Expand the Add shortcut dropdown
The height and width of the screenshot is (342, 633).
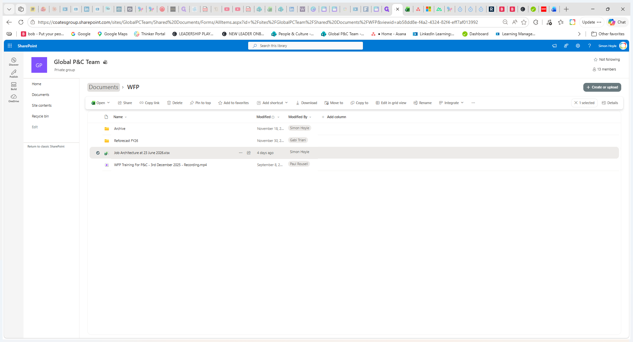point(286,103)
